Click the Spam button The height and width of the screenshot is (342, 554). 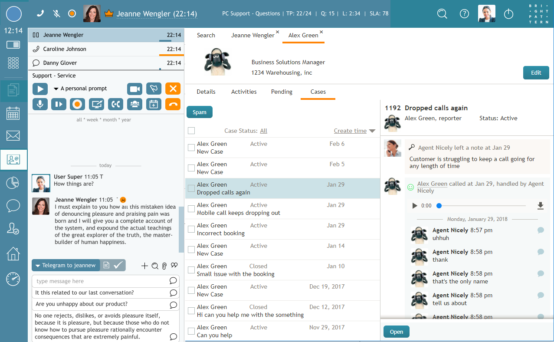(x=200, y=112)
